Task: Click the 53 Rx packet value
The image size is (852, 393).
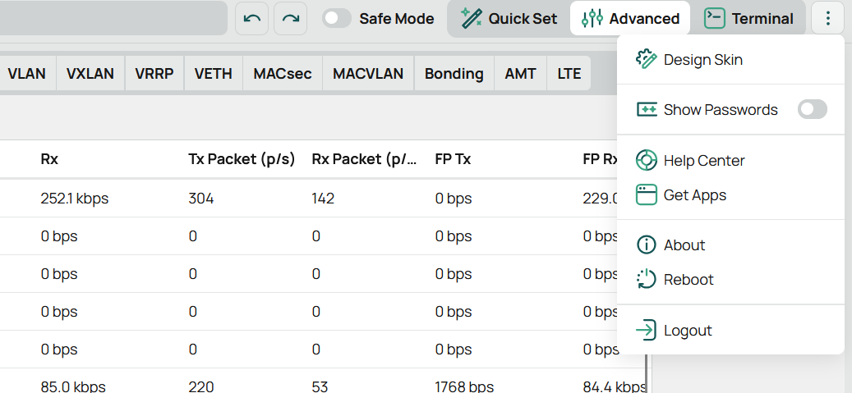Action: coord(320,386)
